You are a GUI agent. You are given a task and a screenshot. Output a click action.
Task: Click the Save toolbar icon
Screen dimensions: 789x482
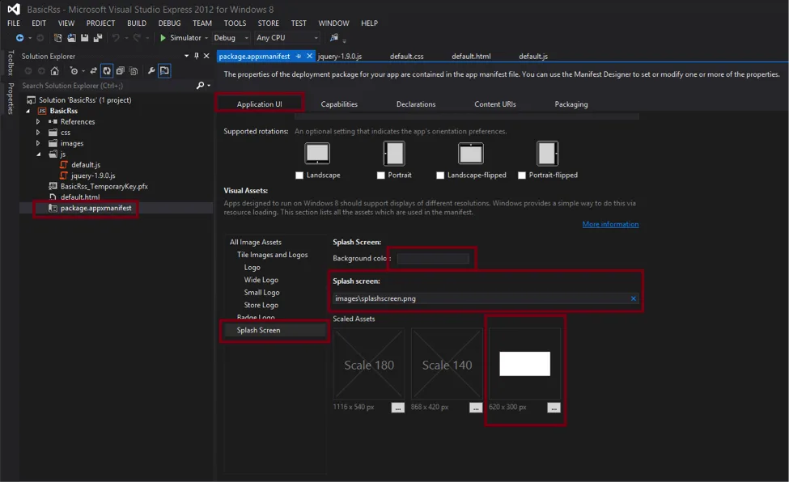pyautogui.click(x=84, y=38)
